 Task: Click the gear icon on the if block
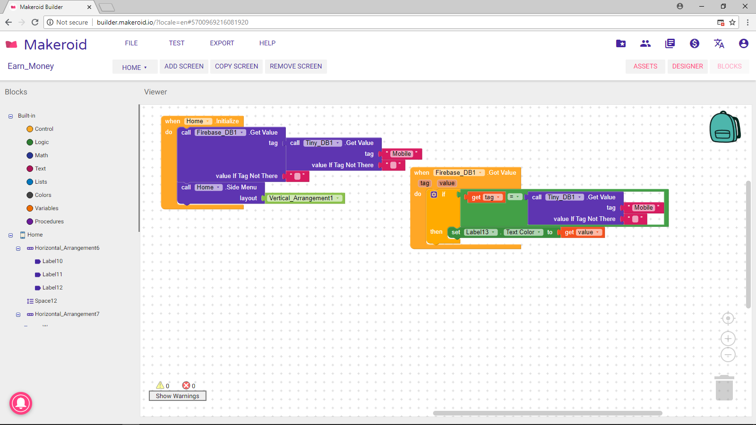(434, 195)
